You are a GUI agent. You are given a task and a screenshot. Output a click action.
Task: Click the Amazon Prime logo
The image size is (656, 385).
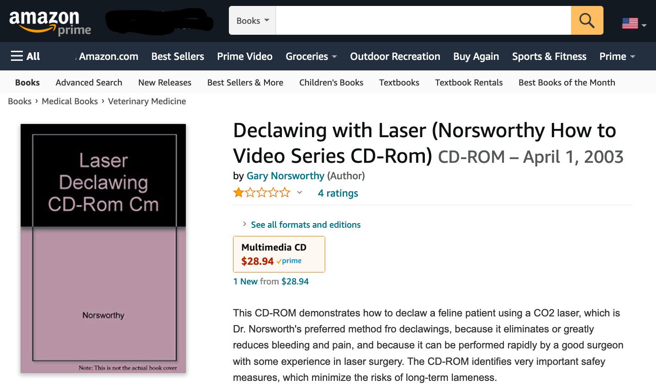click(50, 22)
